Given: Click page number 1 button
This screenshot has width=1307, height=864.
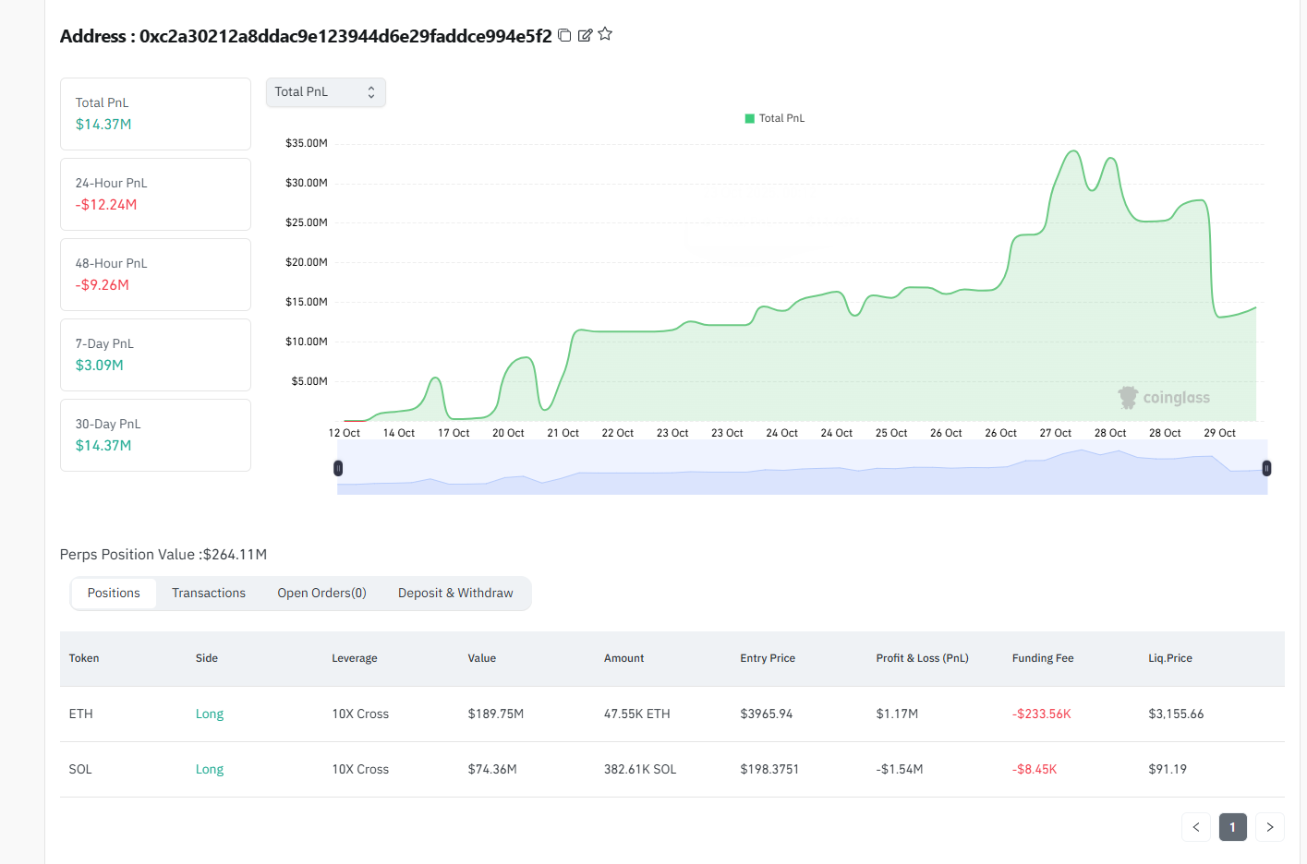Looking at the screenshot, I should point(1232,827).
